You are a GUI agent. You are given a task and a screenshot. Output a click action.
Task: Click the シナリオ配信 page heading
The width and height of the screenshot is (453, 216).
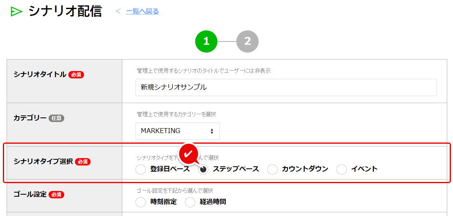pyautogui.click(x=65, y=11)
